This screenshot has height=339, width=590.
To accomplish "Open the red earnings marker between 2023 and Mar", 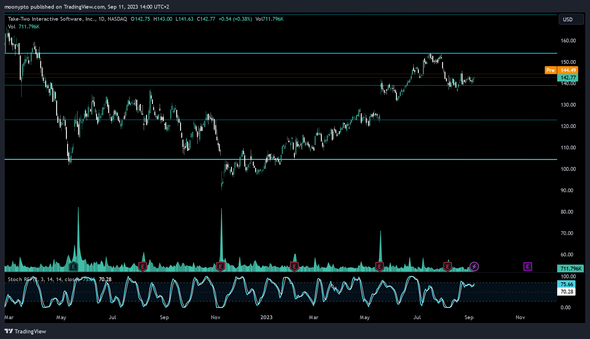I will [294, 267].
